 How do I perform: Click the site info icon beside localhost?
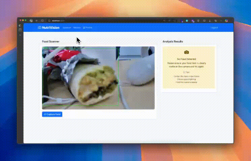coord(49,21)
